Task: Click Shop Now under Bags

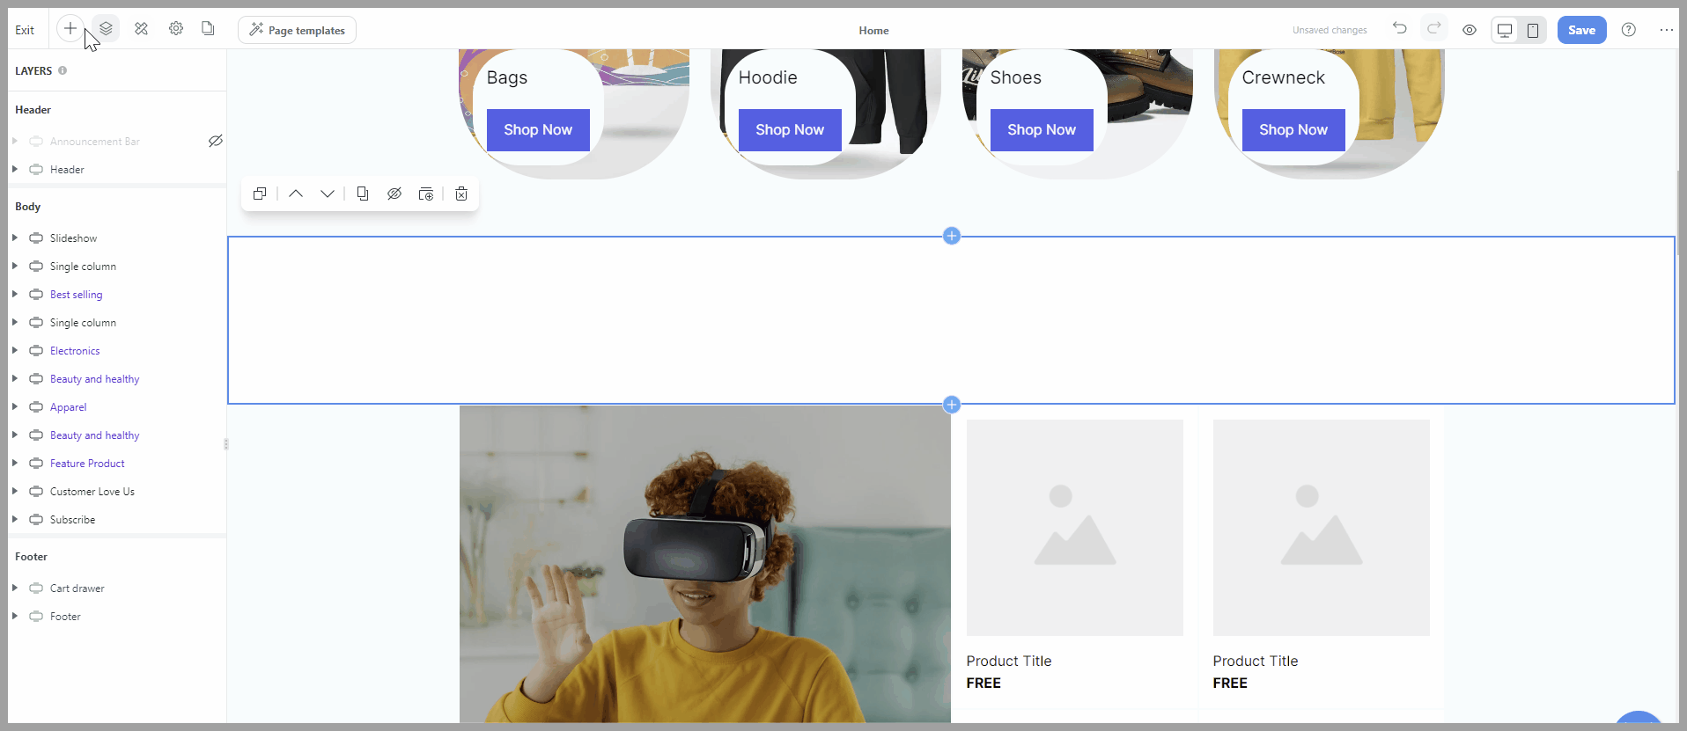Action: click(x=538, y=130)
